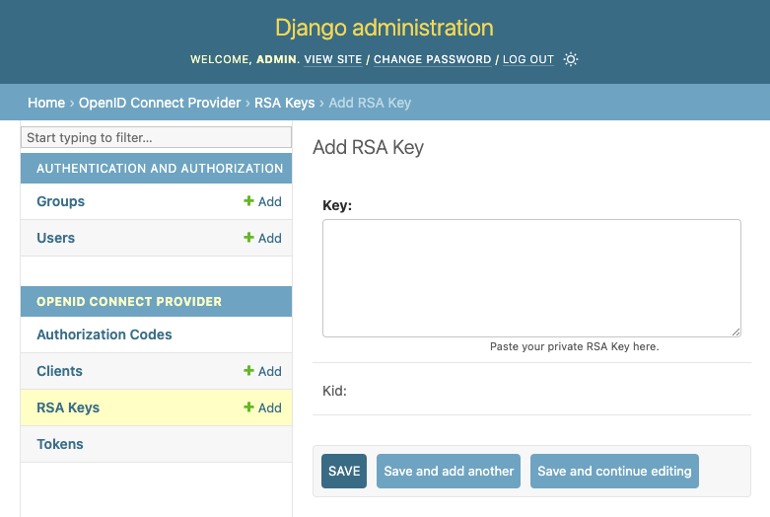The image size is (770, 517).
Task: Open Clients in the sidebar
Action: click(59, 371)
